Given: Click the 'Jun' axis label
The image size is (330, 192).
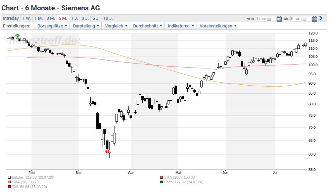Looking at the screenshot, I should click(225, 173).
